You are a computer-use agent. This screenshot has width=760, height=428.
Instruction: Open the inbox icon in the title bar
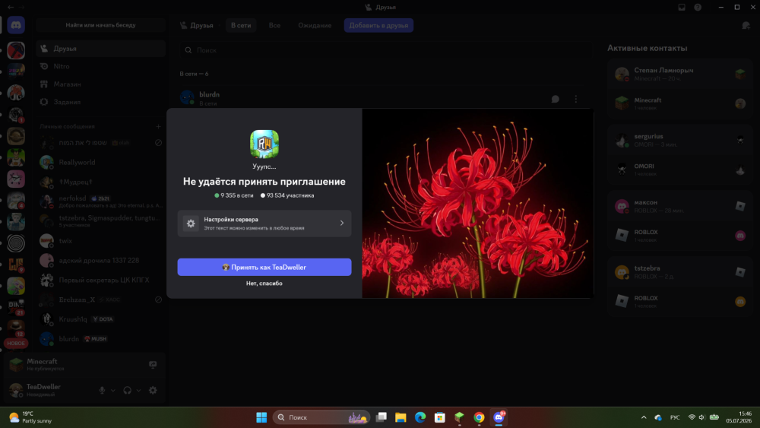(682, 8)
